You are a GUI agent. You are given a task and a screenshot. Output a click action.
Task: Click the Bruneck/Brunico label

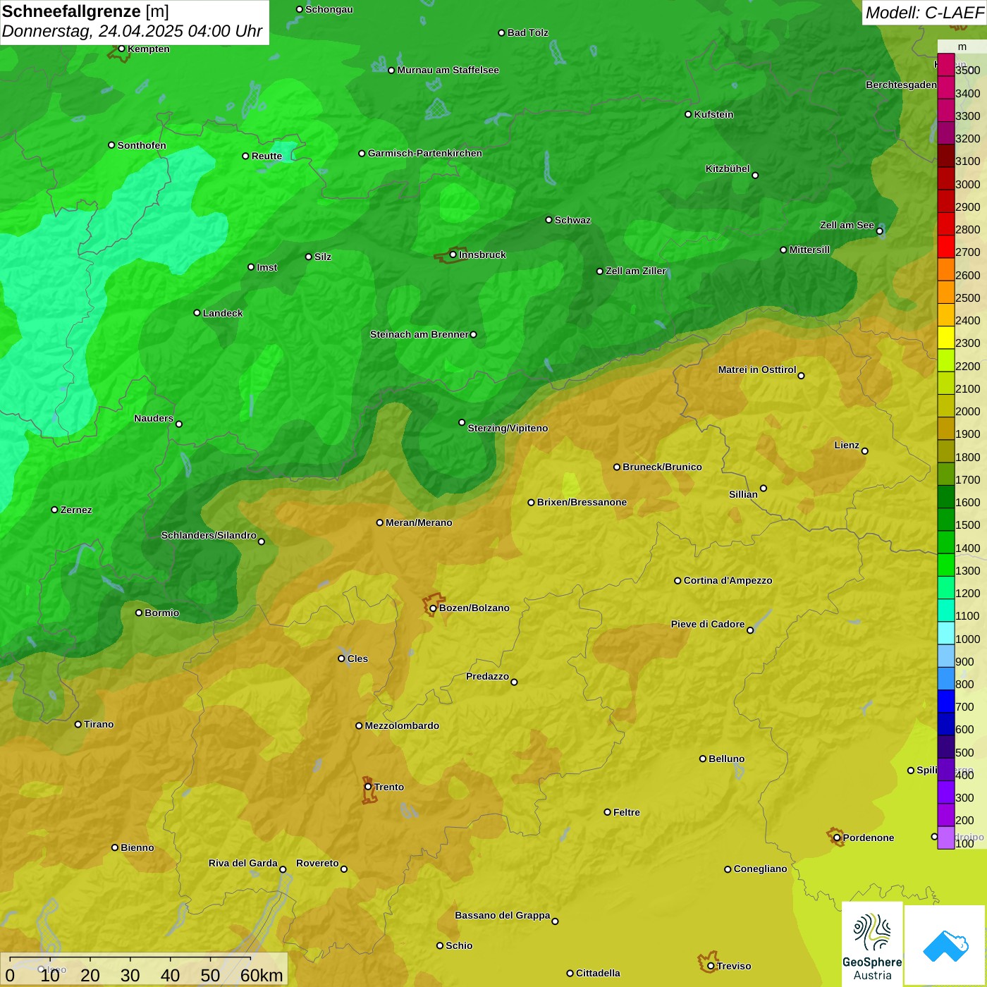coord(662,467)
